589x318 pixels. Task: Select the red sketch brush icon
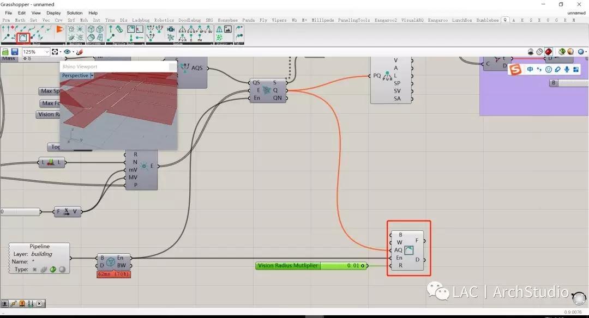(79, 52)
